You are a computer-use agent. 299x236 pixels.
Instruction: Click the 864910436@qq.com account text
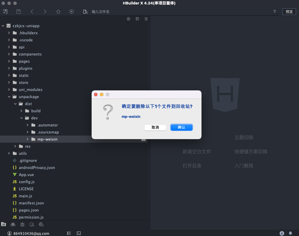tap(31, 233)
